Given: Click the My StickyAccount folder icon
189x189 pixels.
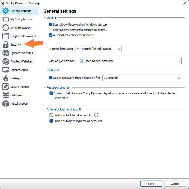Looking at the screenshot, I should pyautogui.click(x=6, y=19).
